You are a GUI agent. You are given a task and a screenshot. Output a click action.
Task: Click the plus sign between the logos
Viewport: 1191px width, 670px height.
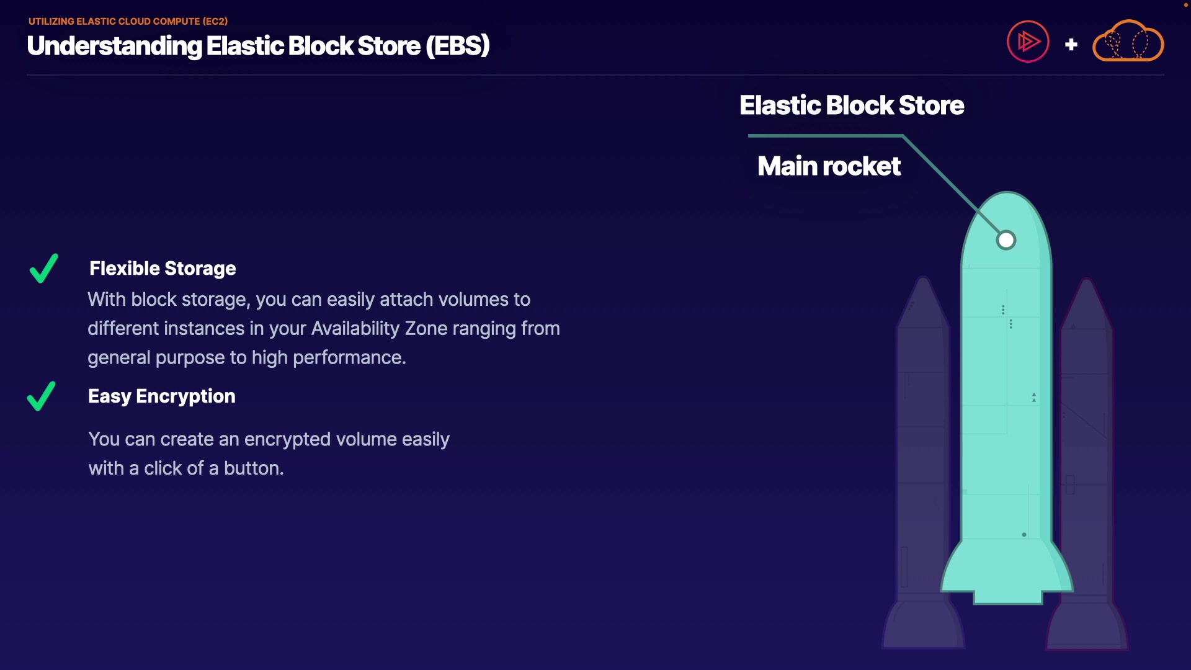pos(1071,45)
